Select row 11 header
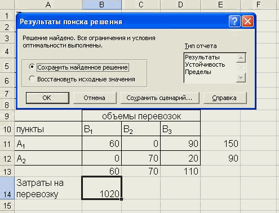The width and height of the screenshot is (279, 213). [x=7, y=144]
